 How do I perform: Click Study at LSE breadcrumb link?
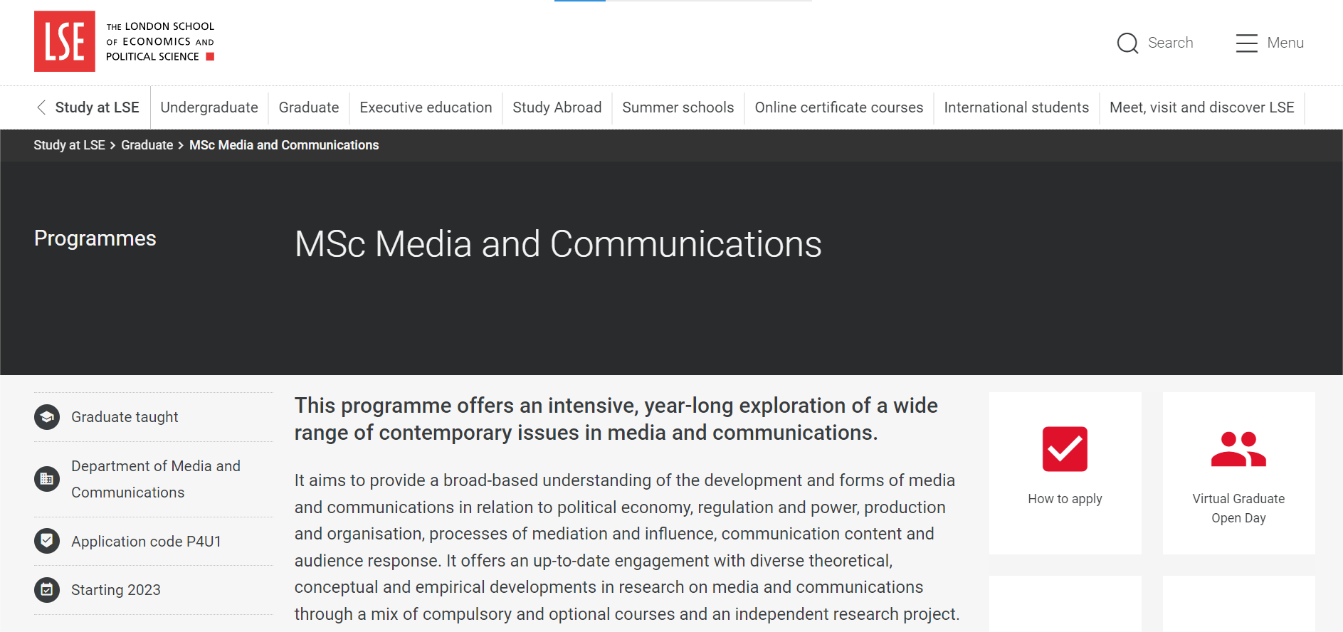69,145
